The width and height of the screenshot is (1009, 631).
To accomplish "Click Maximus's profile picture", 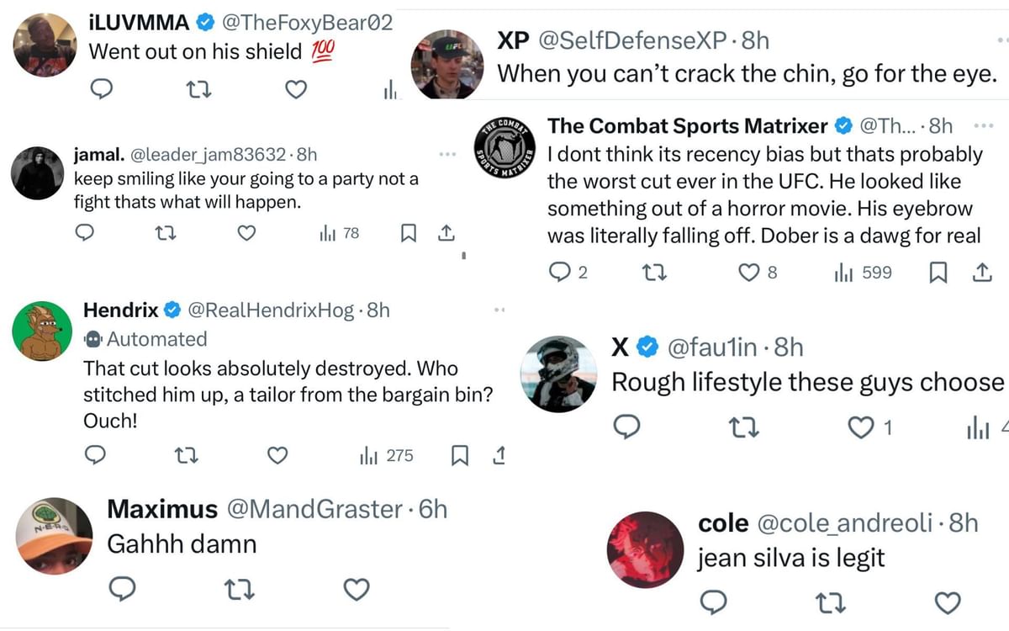I will [53, 537].
